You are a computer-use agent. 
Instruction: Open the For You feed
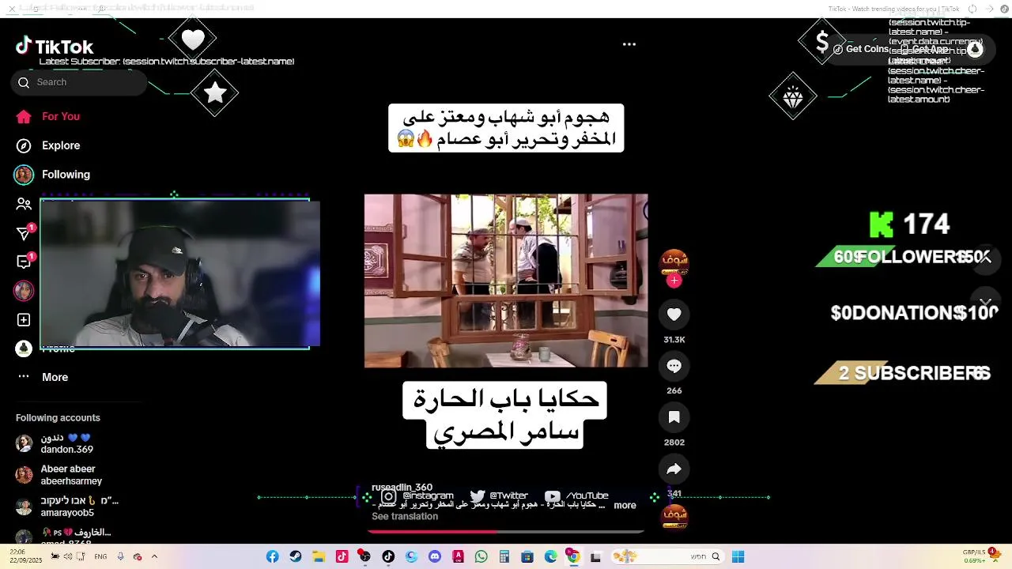[x=48, y=116]
